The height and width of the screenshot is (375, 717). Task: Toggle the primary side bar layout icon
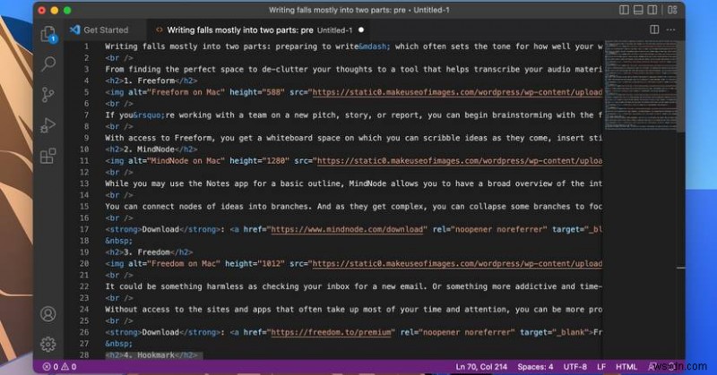tap(624, 10)
